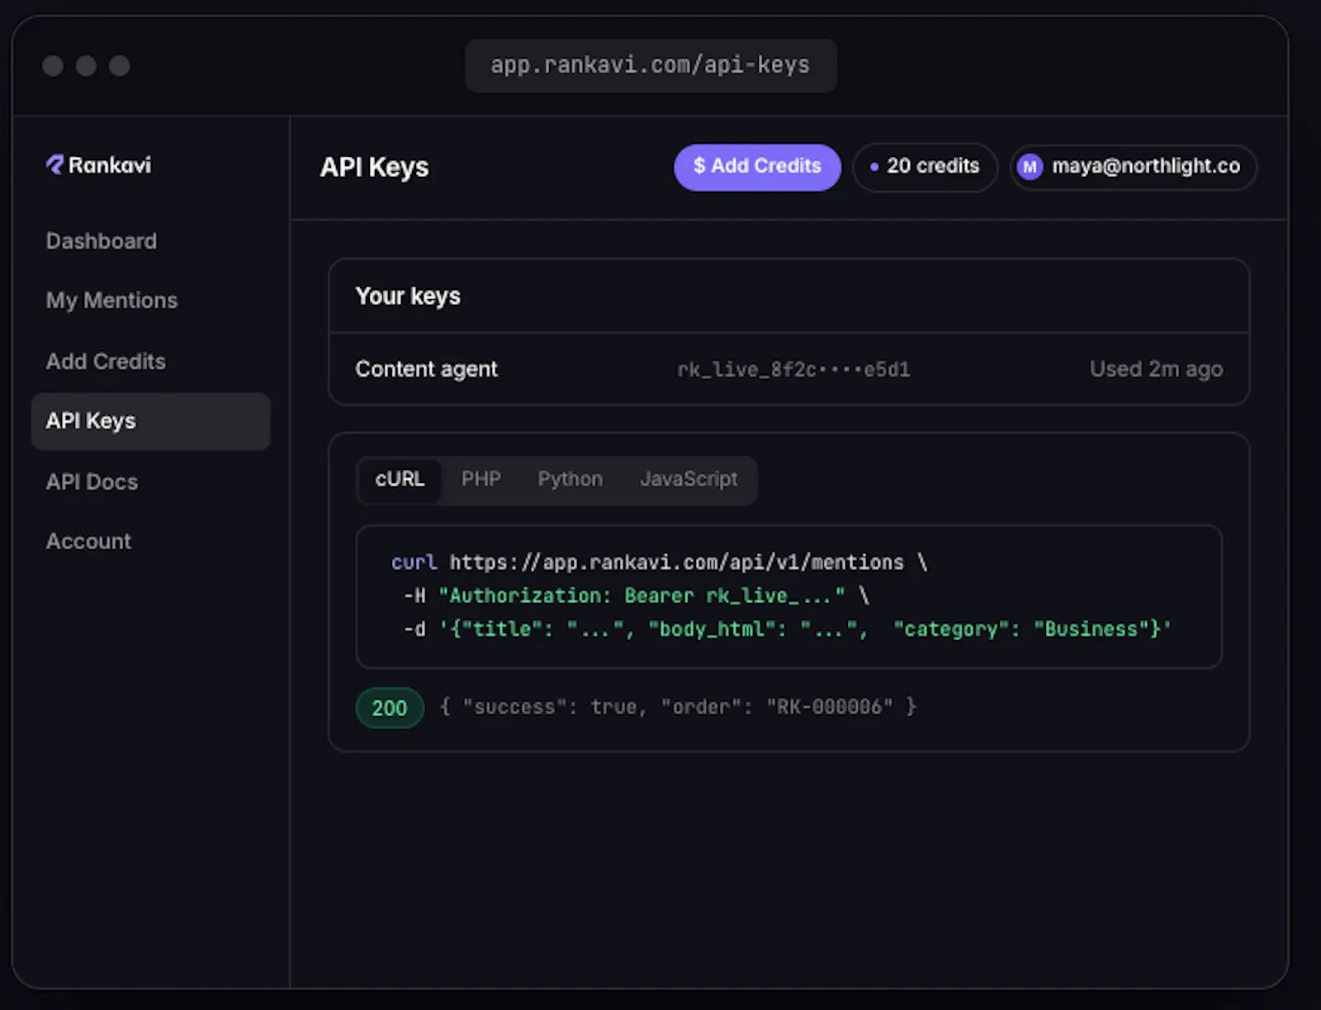The image size is (1321, 1010).
Task: Switch to the PHP code tab
Action: (481, 479)
